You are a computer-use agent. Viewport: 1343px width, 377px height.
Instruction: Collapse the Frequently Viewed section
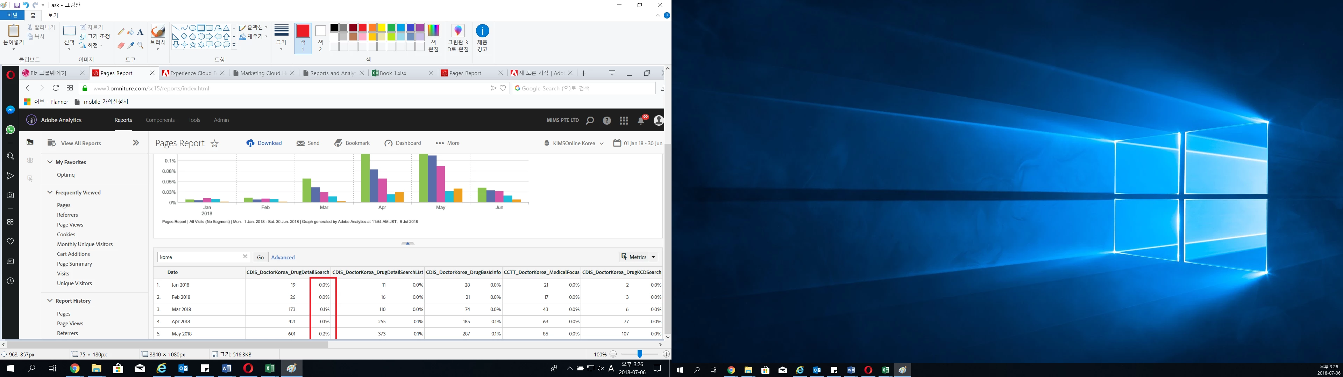50,192
